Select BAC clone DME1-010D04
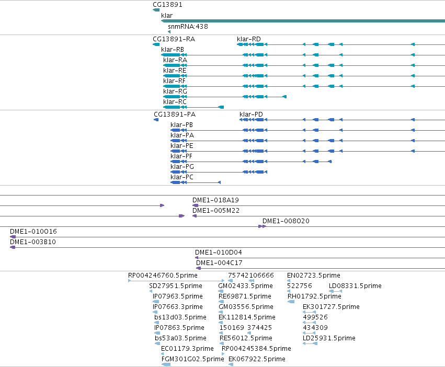Viewport: 445px width, 367px height. coord(219,253)
